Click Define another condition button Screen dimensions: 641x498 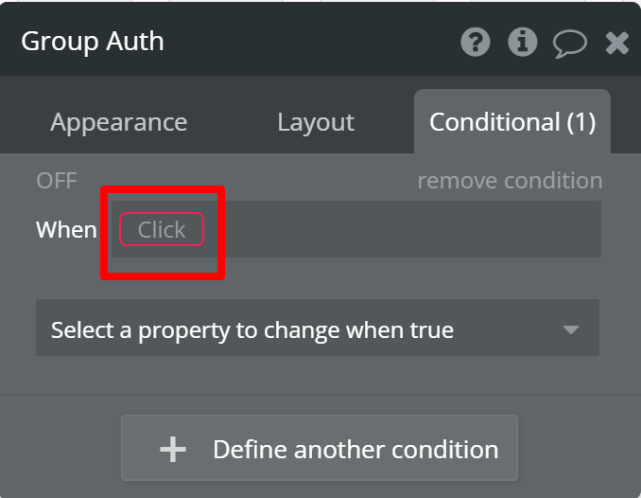(x=320, y=448)
